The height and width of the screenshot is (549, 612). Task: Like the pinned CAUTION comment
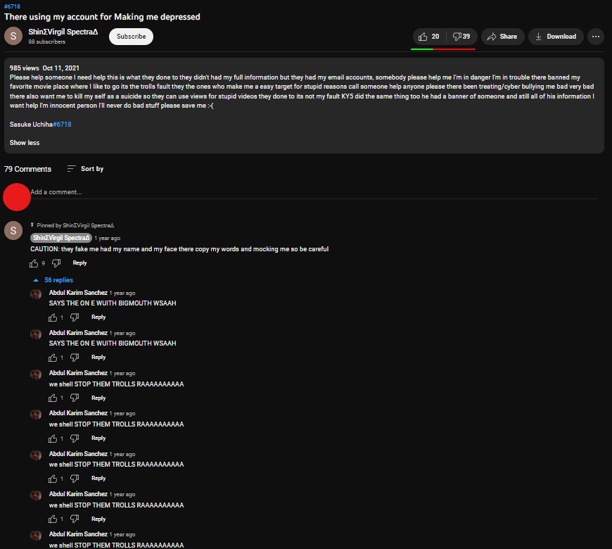pos(34,263)
